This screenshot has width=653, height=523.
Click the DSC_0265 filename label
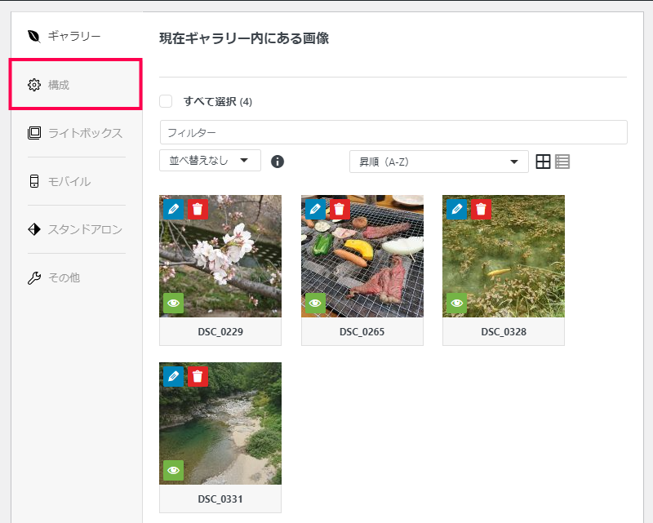362,332
